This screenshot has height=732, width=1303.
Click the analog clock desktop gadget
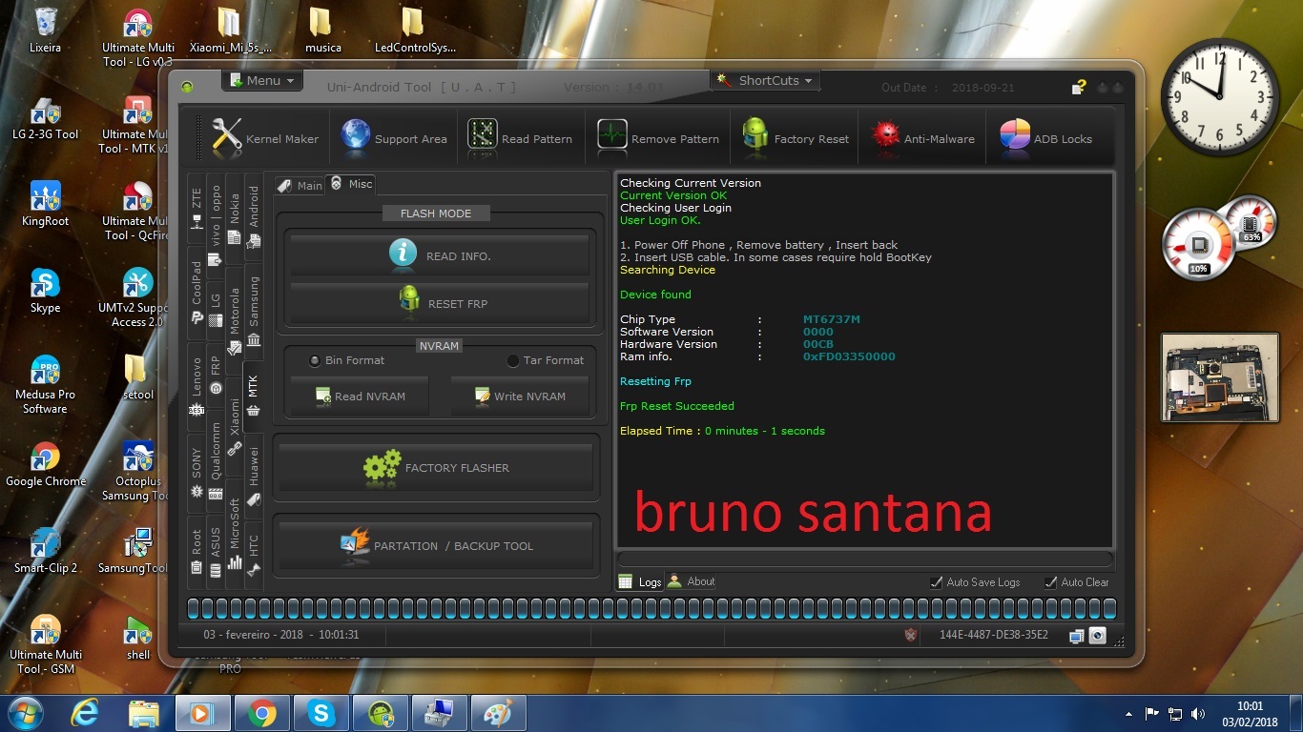[1220, 96]
